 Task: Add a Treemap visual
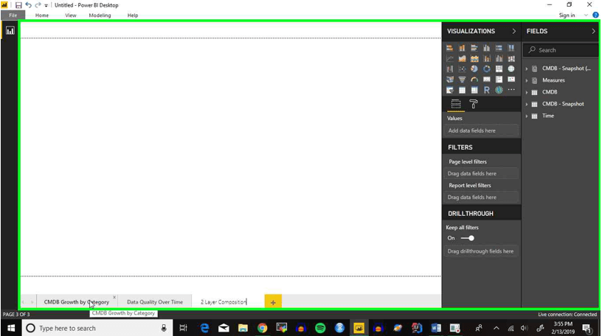[x=499, y=69]
